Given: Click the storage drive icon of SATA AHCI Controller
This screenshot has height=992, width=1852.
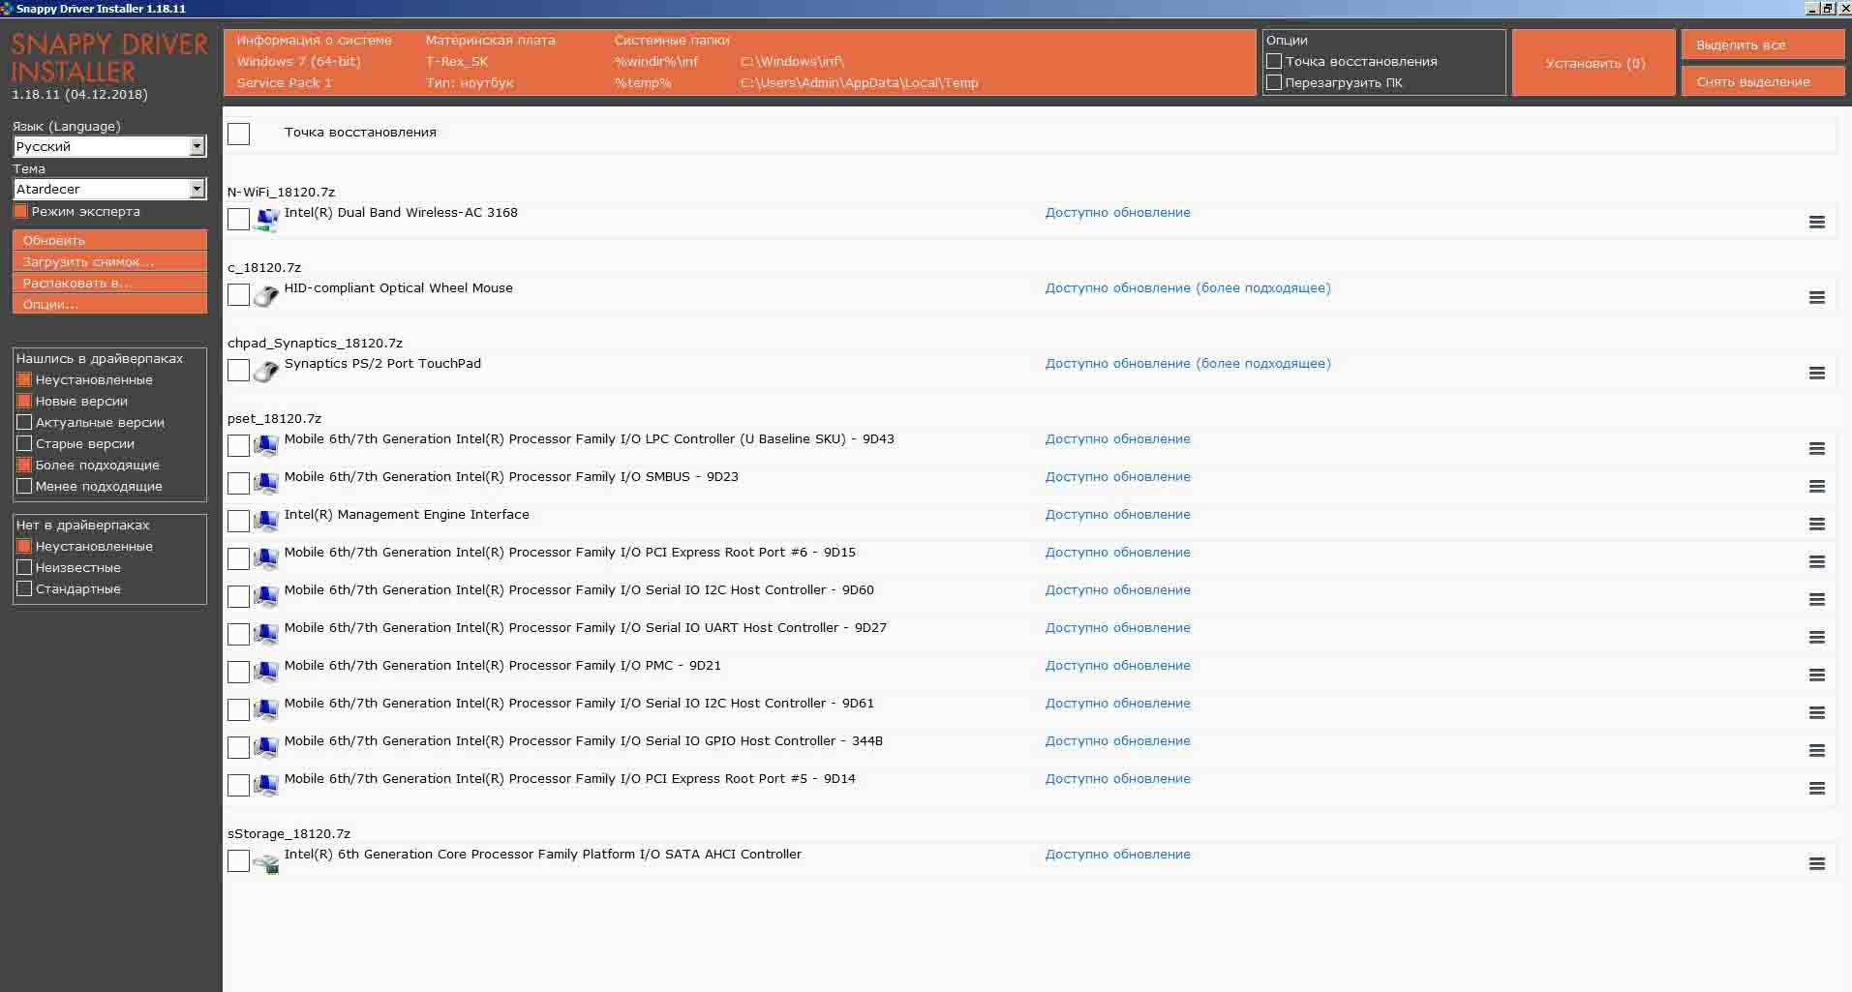Looking at the screenshot, I should coord(266,862).
